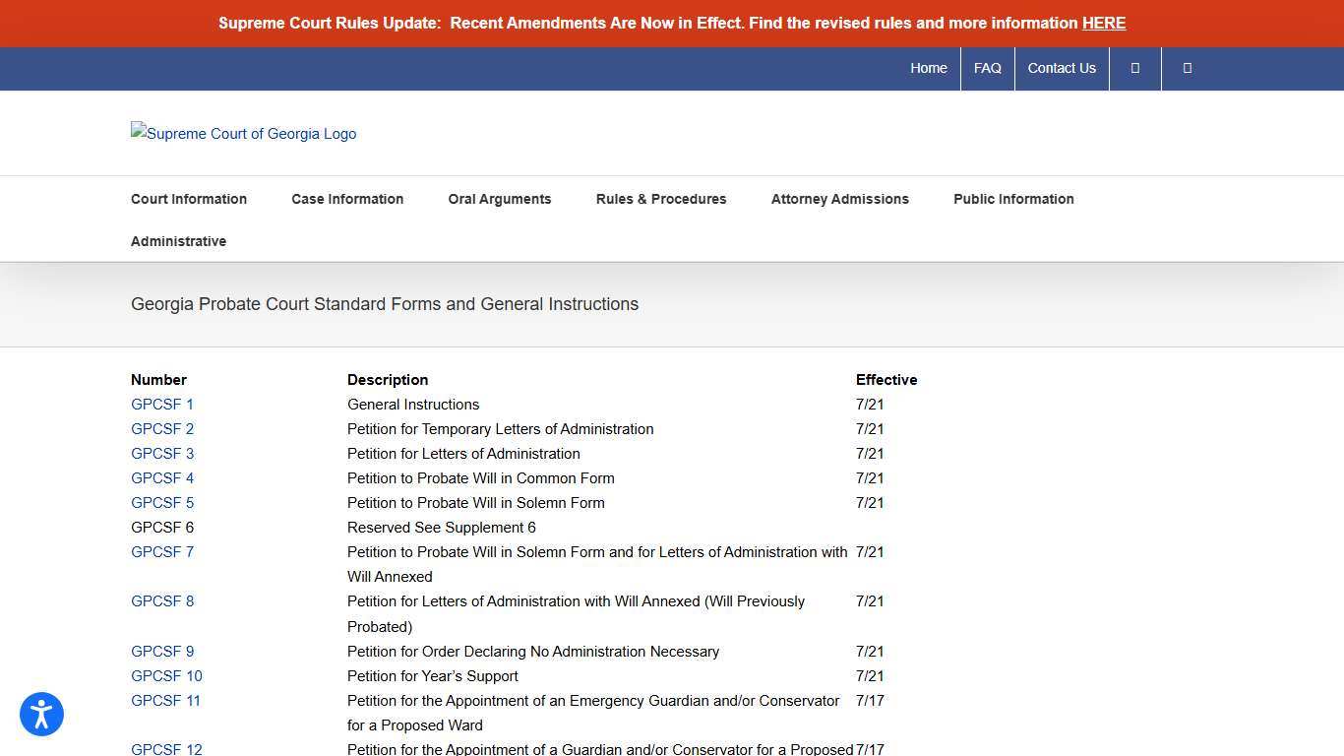The image size is (1344, 756).
Task: Open the Attorney Admissions menu
Action: pyautogui.click(x=839, y=199)
